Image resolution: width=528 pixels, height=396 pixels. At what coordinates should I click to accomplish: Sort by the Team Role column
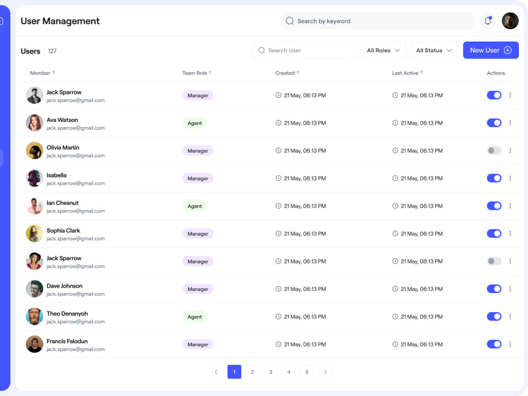click(196, 73)
